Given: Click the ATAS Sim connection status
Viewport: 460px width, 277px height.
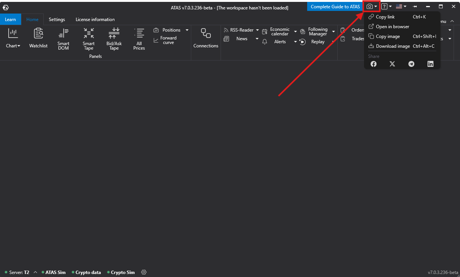Looking at the screenshot, I should click(x=53, y=272).
